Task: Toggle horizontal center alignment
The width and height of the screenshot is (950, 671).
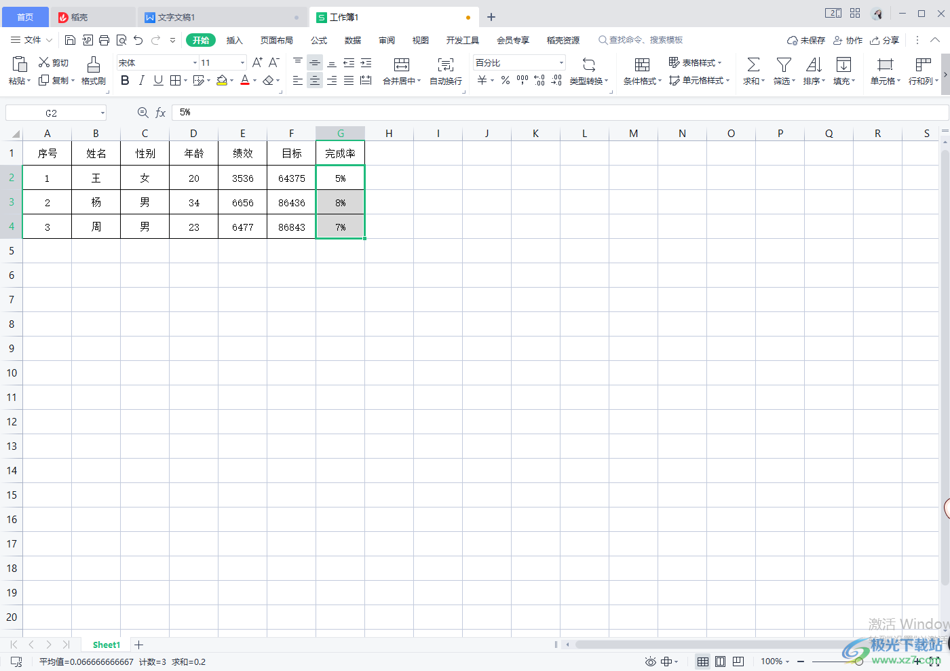Action: coord(315,81)
